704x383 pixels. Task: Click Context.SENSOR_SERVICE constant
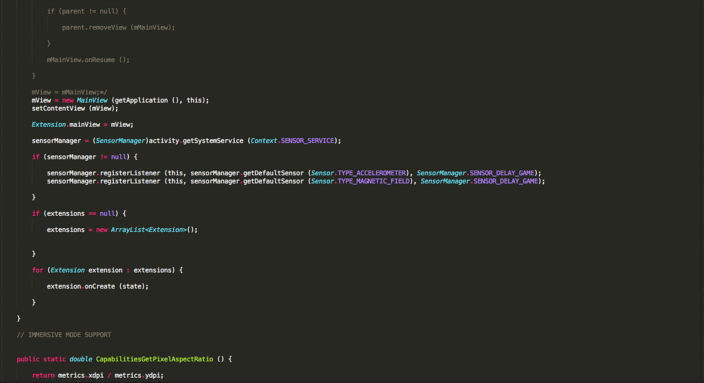pyautogui.click(x=292, y=140)
